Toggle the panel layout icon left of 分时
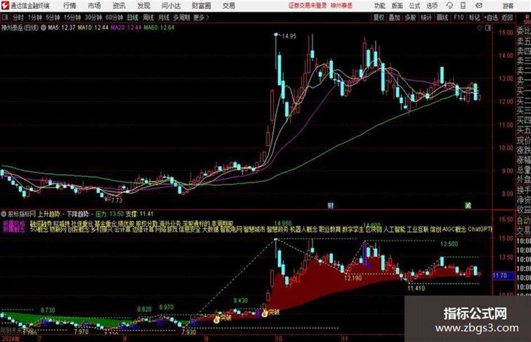This screenshot has height=342, width=531. (5, 17)
